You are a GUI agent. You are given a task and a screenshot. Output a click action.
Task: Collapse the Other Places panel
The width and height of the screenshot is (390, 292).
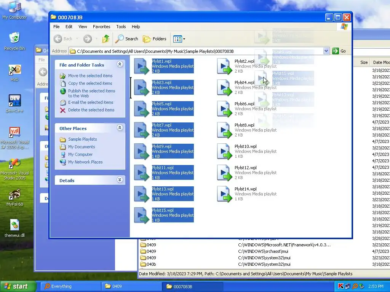120,128
